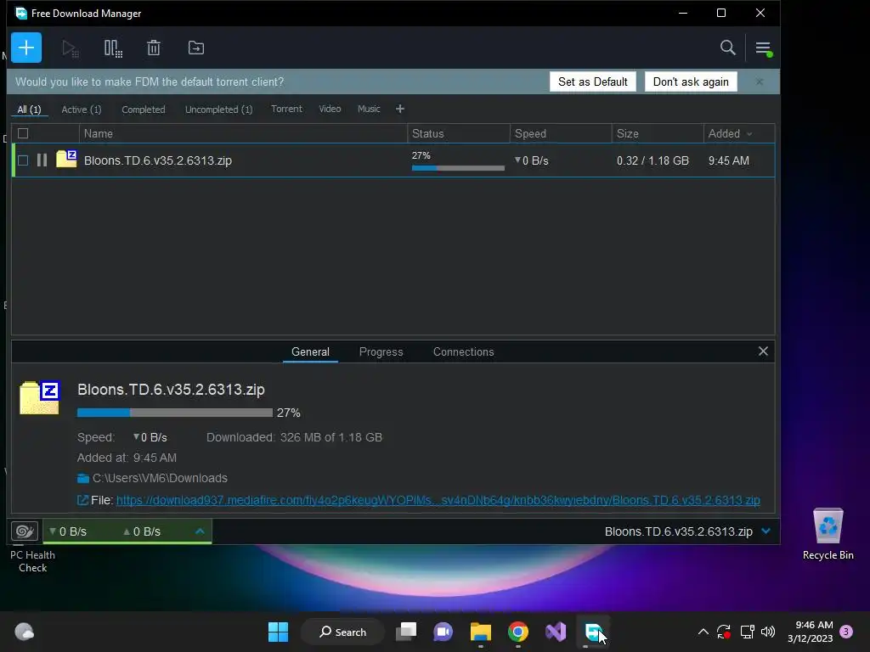This screenshot has width=870, height=652.
Task: Open the Uncompleted (1) tab
Action: [218, 110]
